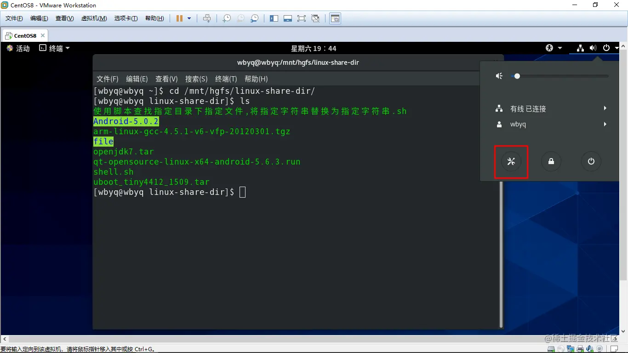Click openjdk7.tar in the listing
The image size is (628, 353).
point(124,152)
